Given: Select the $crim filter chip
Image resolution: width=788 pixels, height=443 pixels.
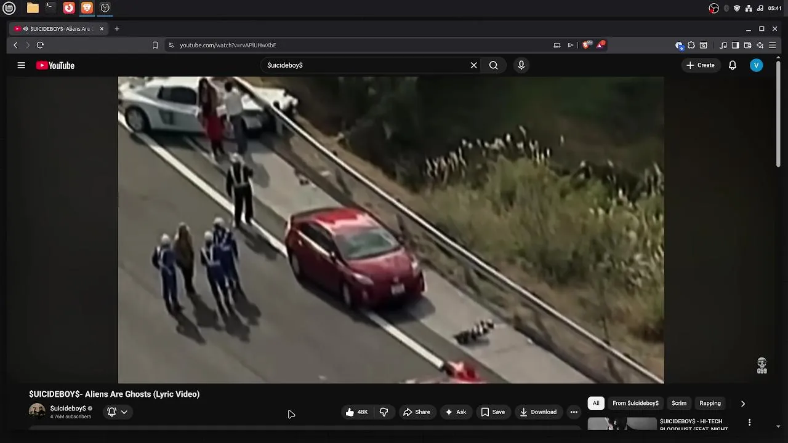Looking at the screenshot, I should coord(679,404).
